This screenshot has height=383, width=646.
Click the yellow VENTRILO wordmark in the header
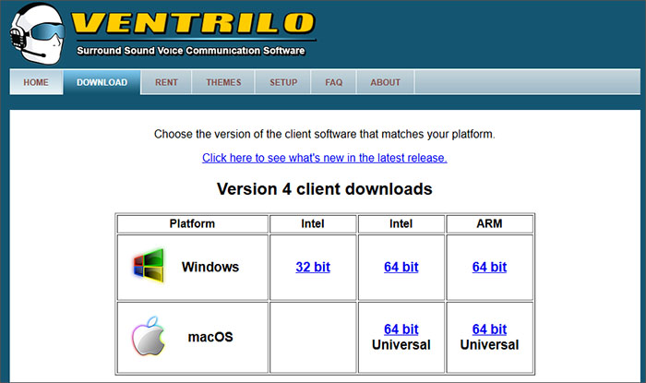[x=192, y=24]
